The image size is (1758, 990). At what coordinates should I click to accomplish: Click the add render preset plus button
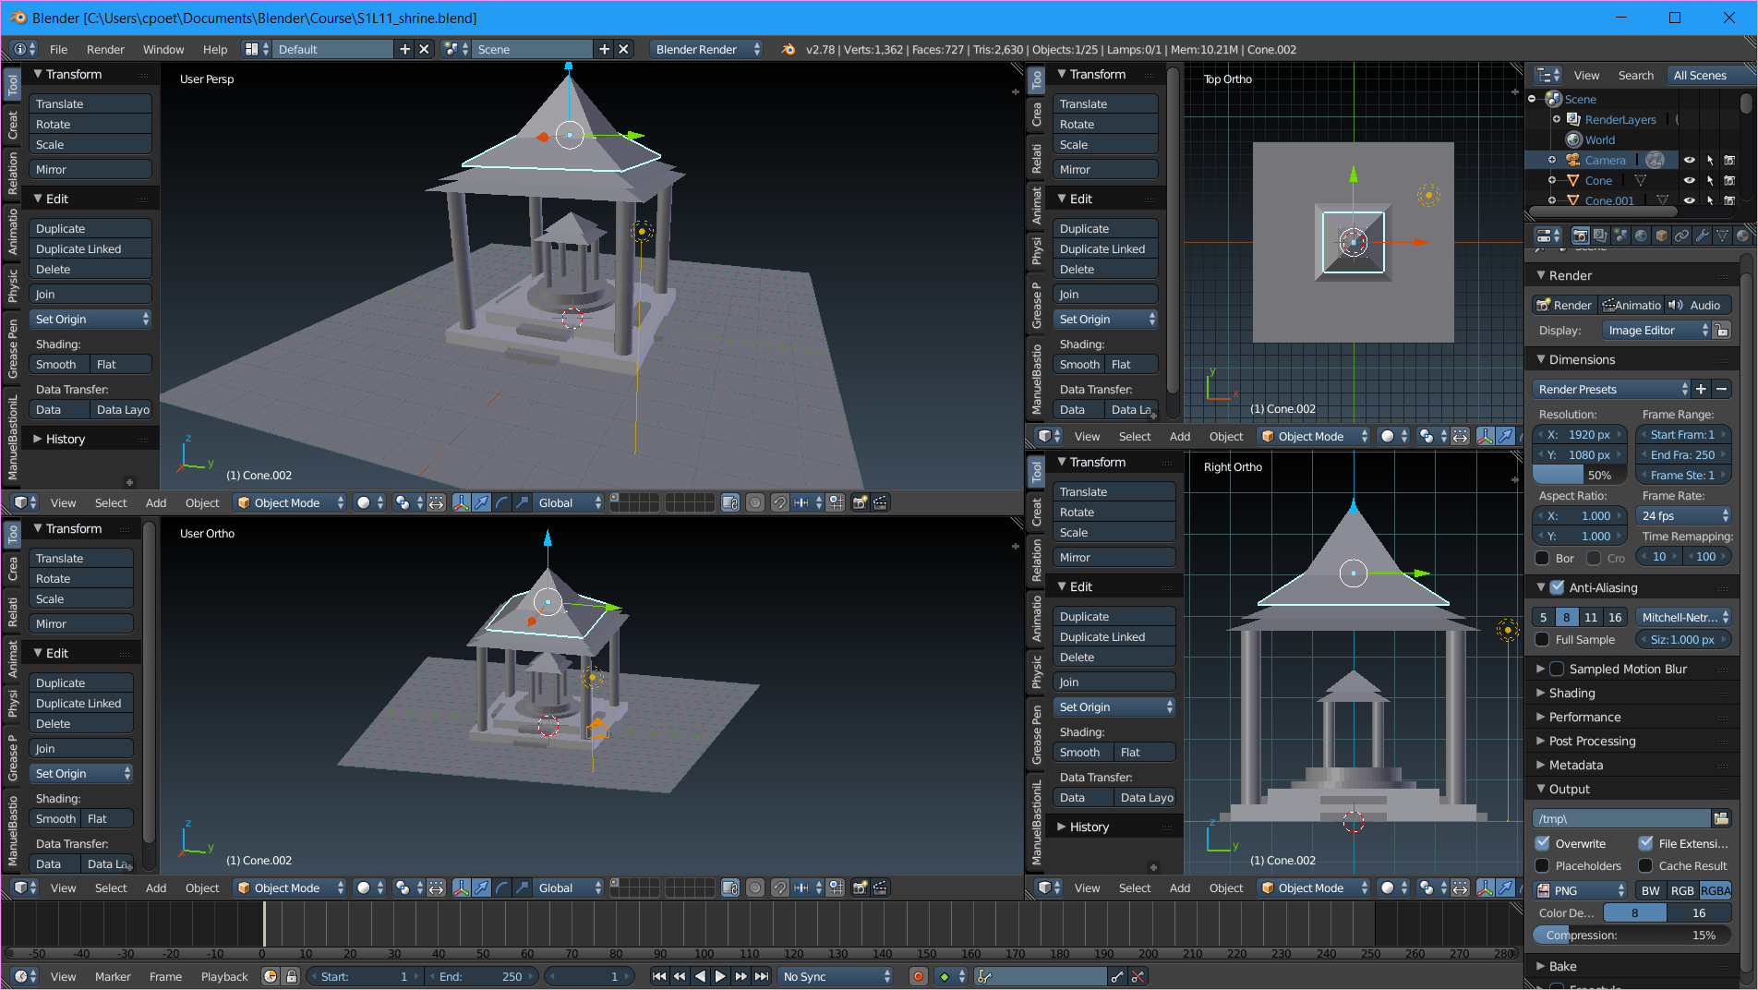point(1701,389)
